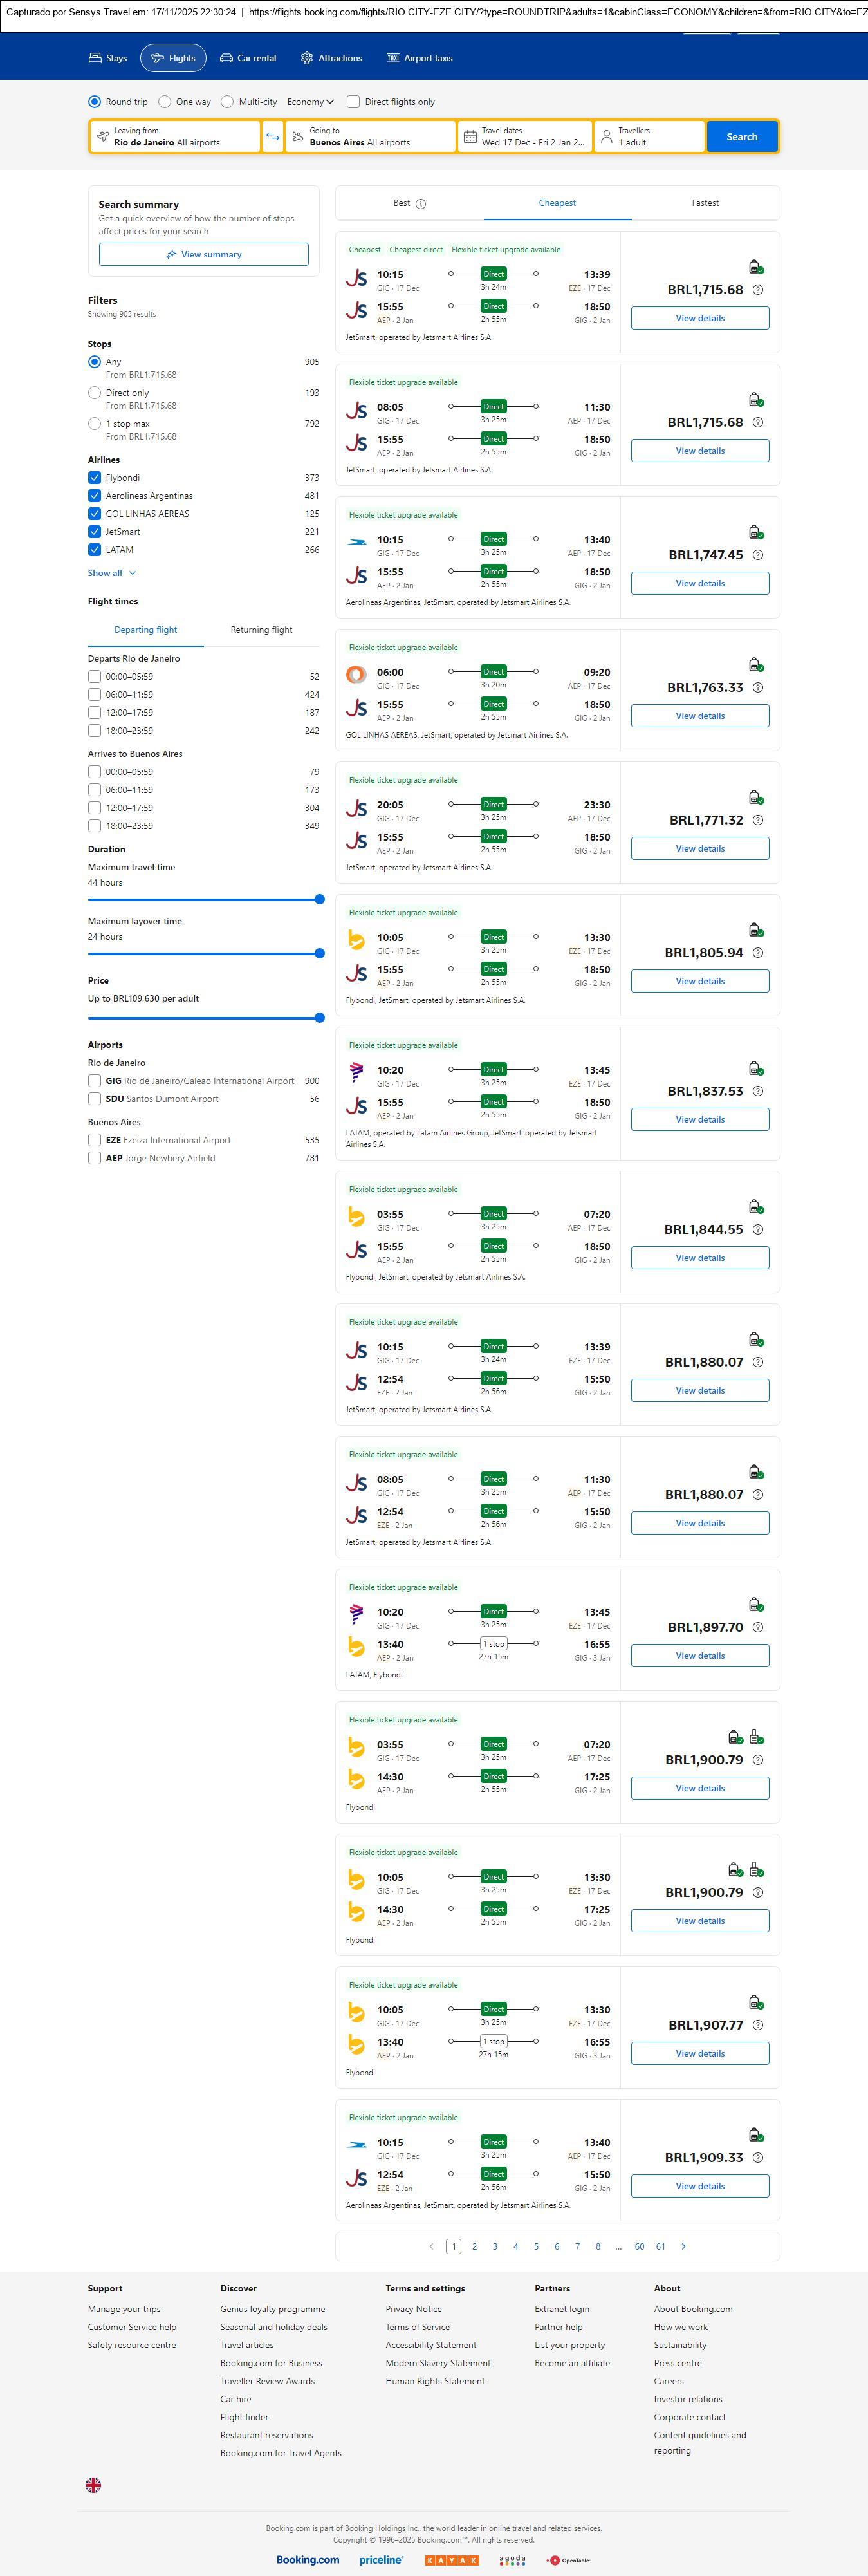Click the help icon next to BRL1,715.68 price
Image resolution: width=868 pixels, height=2576 pixels.
point(757,290)
